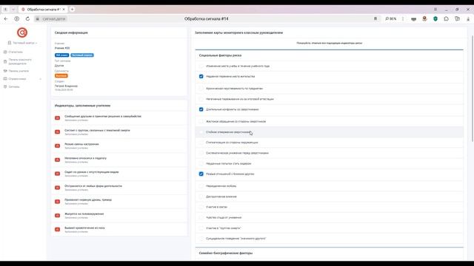Click 'Чувство стыда от унижений' row
This screenshot has width=474, height=266.
[x=329, y=217]
